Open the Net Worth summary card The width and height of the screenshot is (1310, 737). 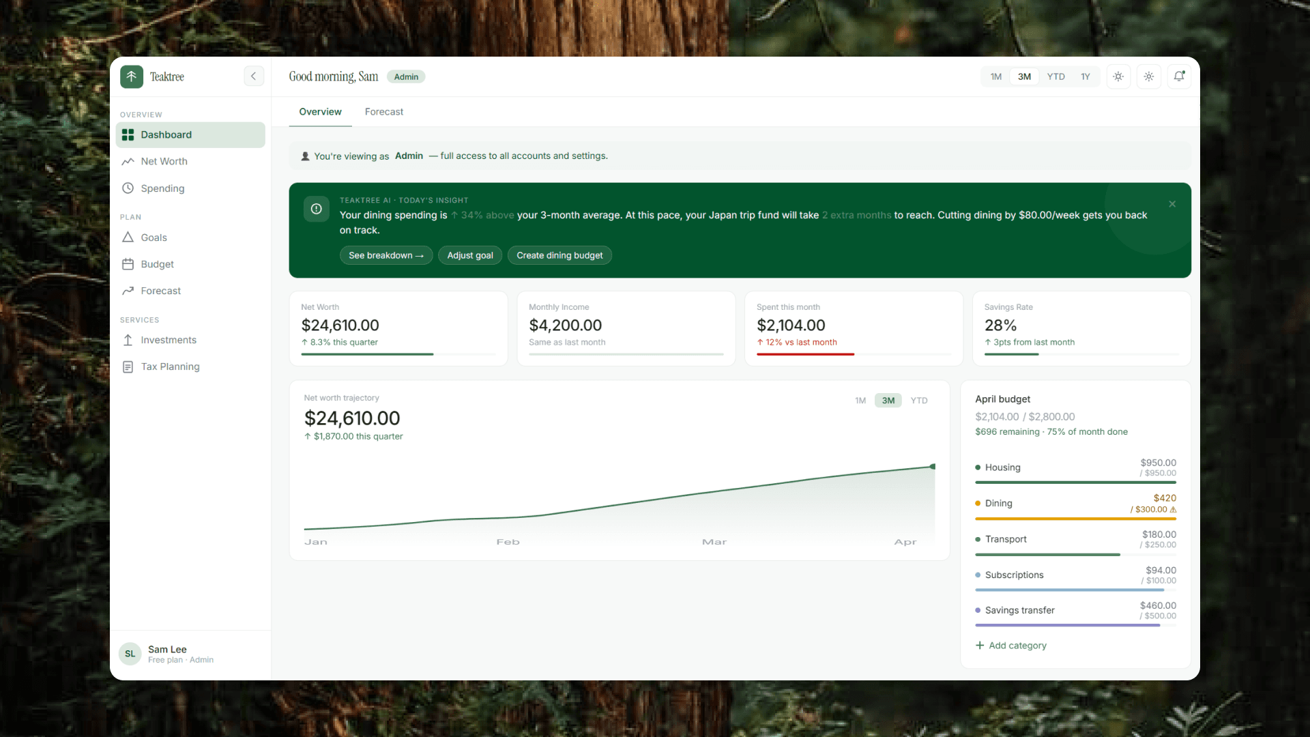[398, 329]
